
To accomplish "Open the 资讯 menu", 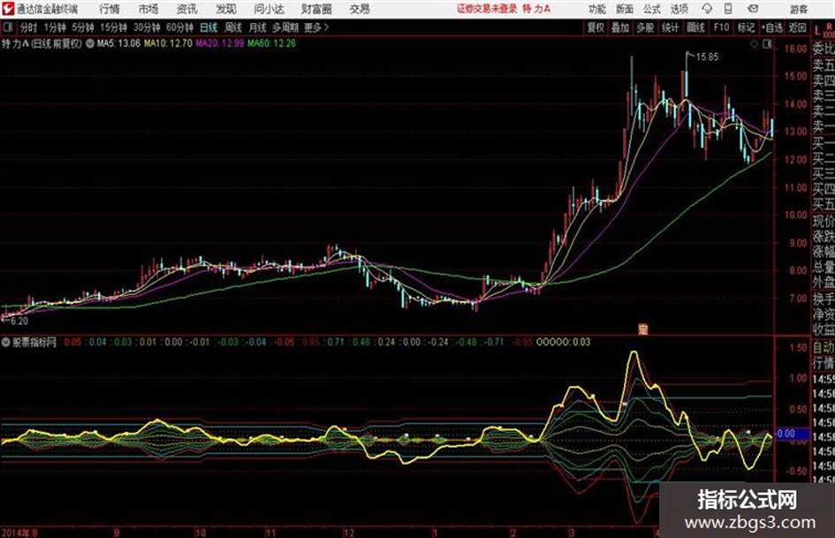I will (x=187, y=9).
